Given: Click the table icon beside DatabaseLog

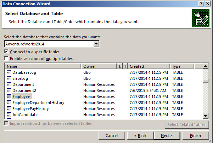Looking at the screenshot, I should pos(9,72).
